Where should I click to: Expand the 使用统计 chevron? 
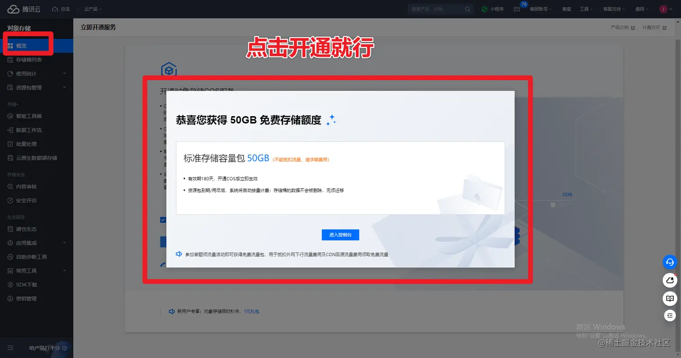pyautogui.click(x=64, y=73)
